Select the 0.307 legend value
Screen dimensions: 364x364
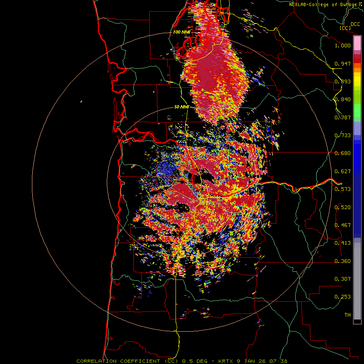tap(343, 279)
